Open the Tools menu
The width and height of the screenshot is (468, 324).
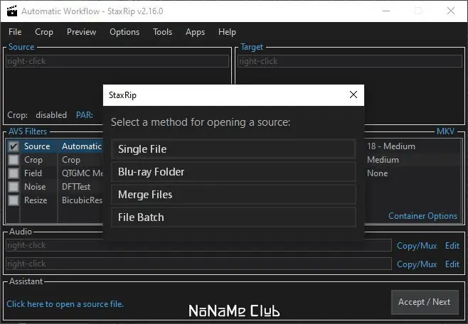tap(162, 32)
